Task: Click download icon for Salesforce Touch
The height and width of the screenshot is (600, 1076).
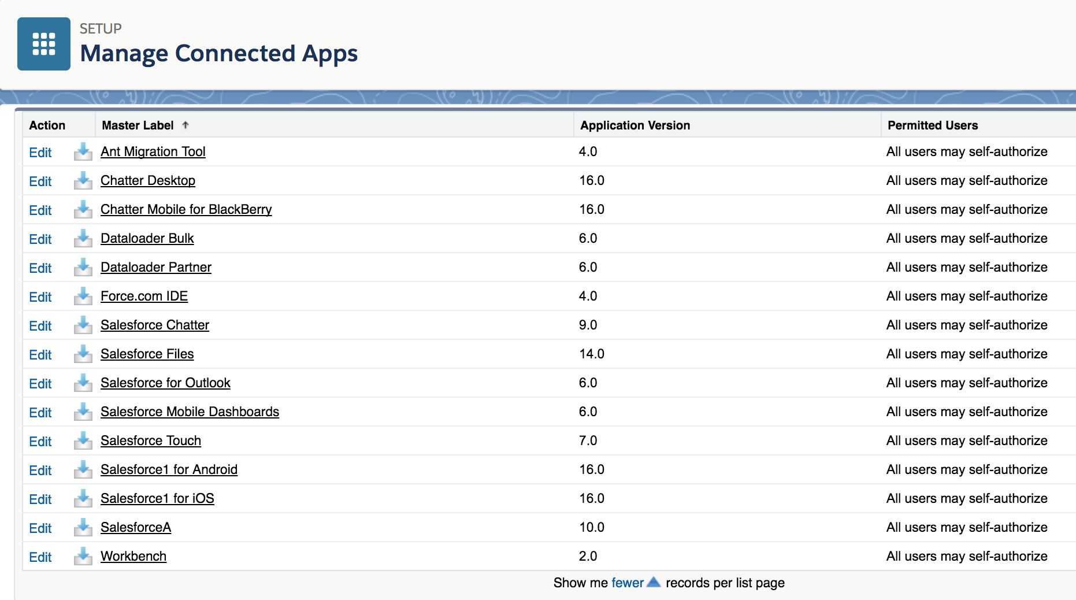Action: pos(83,440)
